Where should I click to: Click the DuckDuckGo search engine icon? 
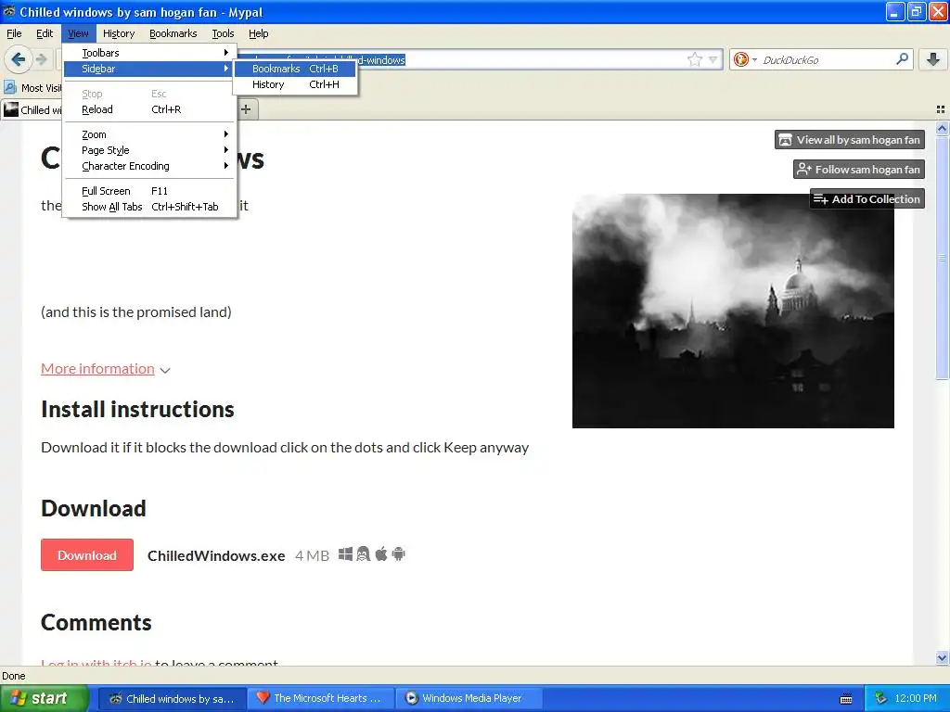(x=740, y=59)
